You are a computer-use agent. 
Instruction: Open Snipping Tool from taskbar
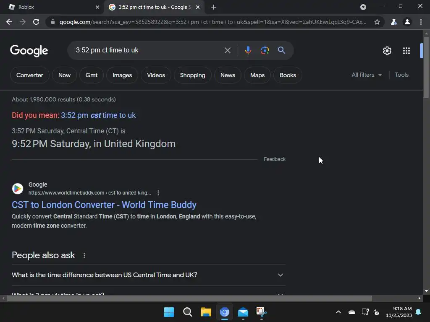261,312
